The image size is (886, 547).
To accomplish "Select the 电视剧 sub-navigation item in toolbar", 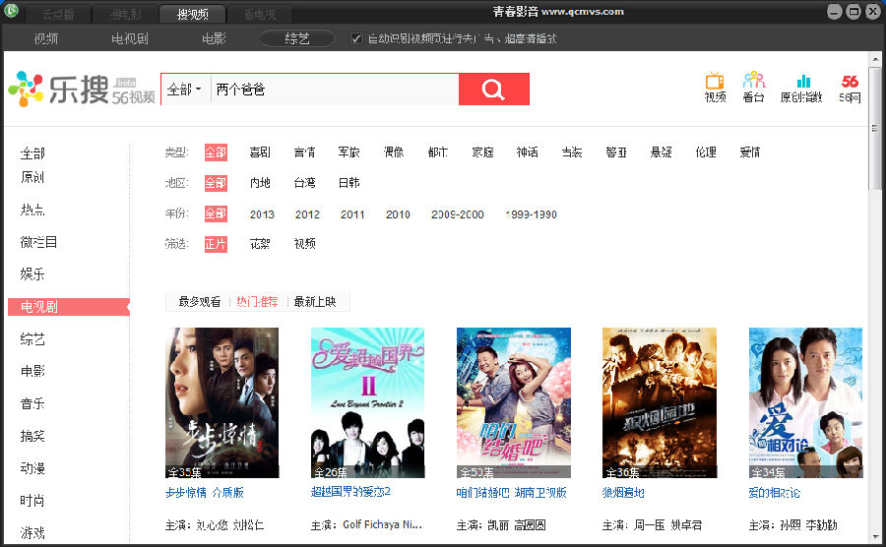I will coord(130,39).
